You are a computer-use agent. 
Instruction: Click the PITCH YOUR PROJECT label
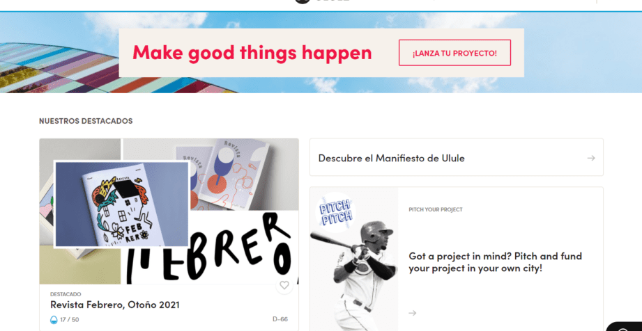(435, 209)
